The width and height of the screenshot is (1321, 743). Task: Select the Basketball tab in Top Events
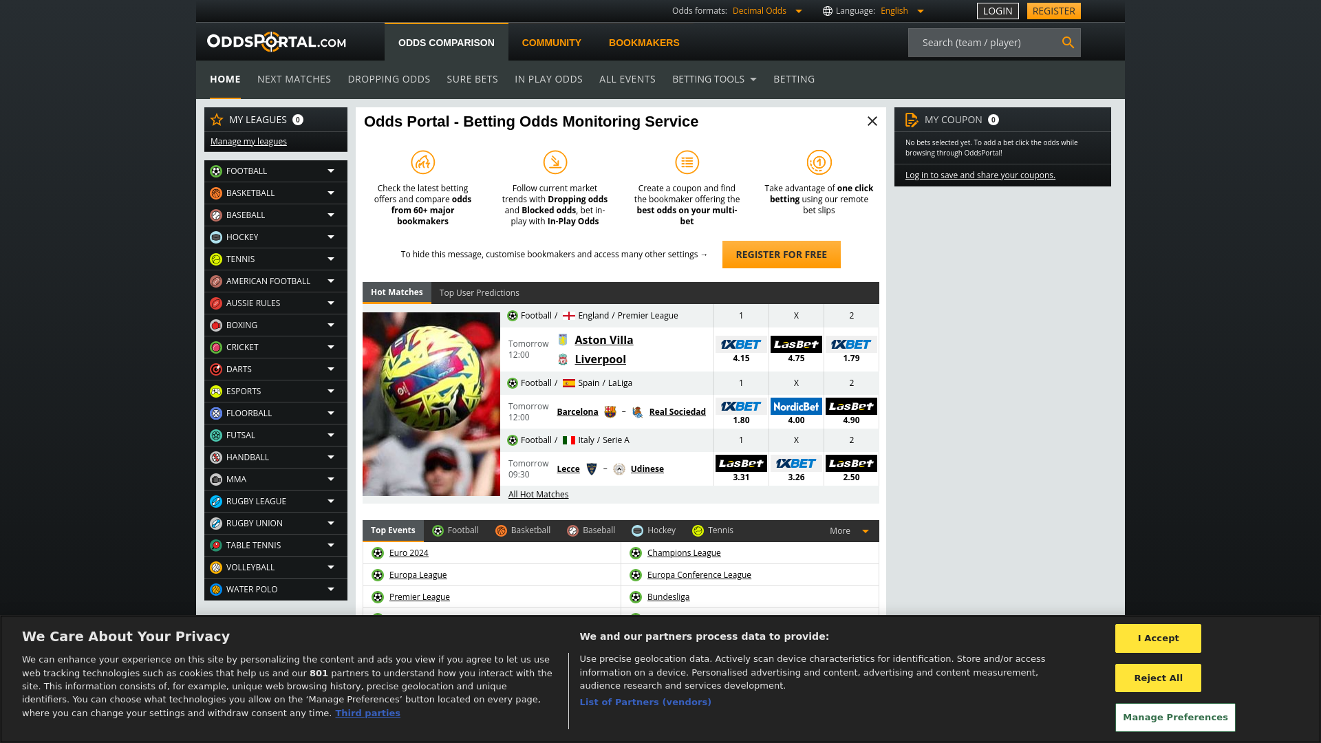(523, 530)
